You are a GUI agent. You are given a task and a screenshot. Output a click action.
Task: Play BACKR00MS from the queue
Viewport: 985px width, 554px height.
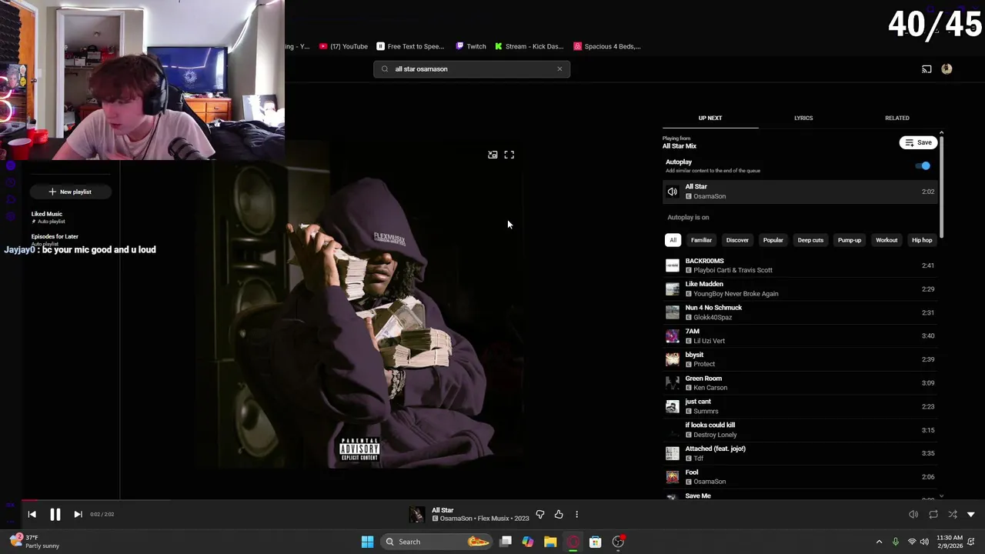(800, 265)
